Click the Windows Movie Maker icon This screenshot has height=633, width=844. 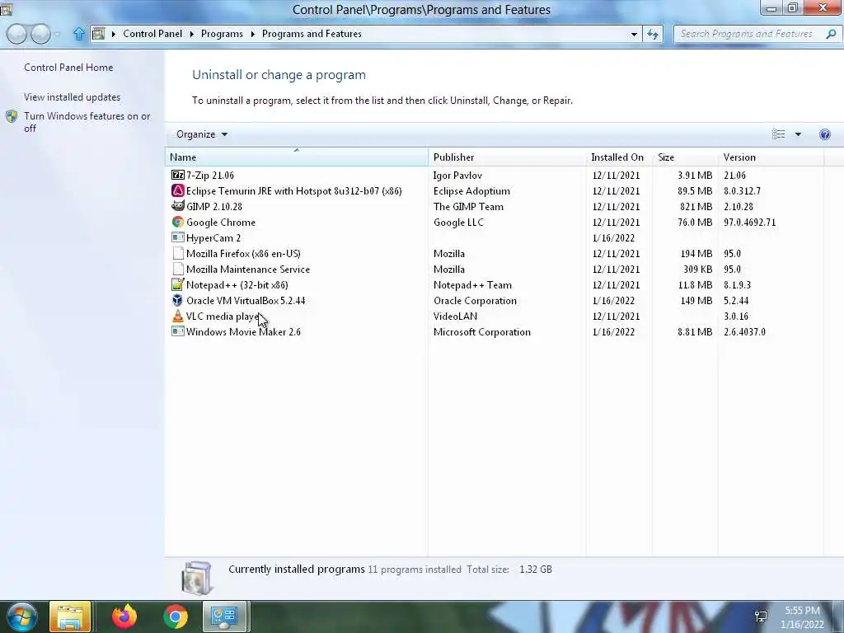point(178,331)
